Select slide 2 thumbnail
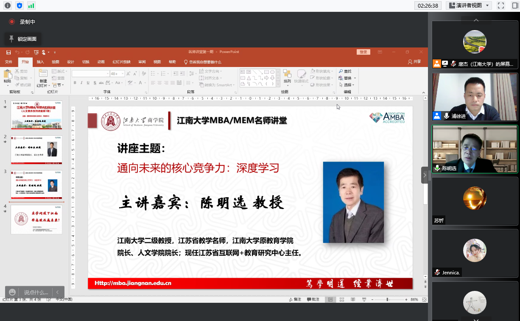 (x=36, y=150)
